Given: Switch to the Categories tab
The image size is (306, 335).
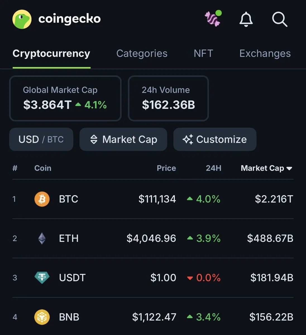Looking at the screenshot, I should [x=142, y=53].
